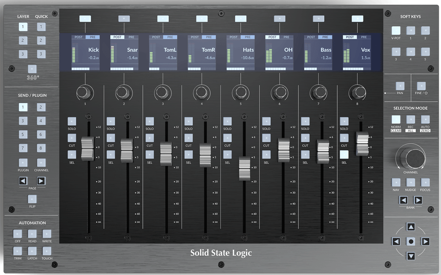Cut the Snar channel
Image resolution: width=441 pixels, height=275 pixels.
click(111, 138)
